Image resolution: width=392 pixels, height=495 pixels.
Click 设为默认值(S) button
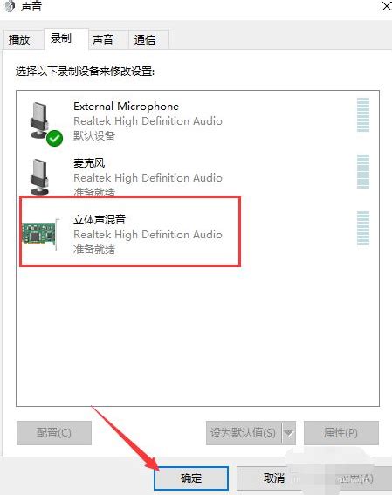[244, 433]
